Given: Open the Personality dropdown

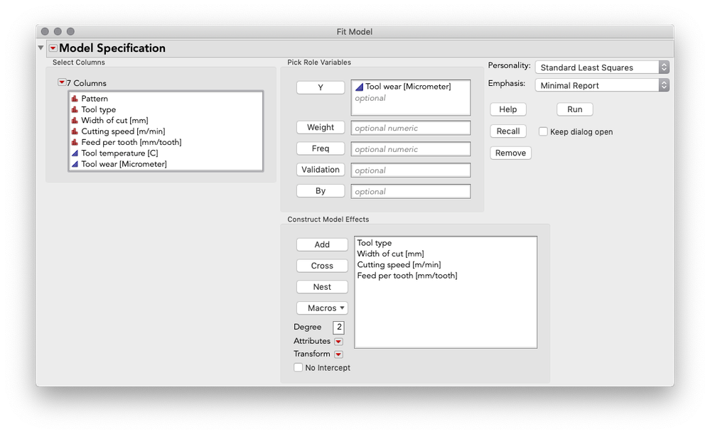Looking at the screenshot, I should (x=602, y=67).
